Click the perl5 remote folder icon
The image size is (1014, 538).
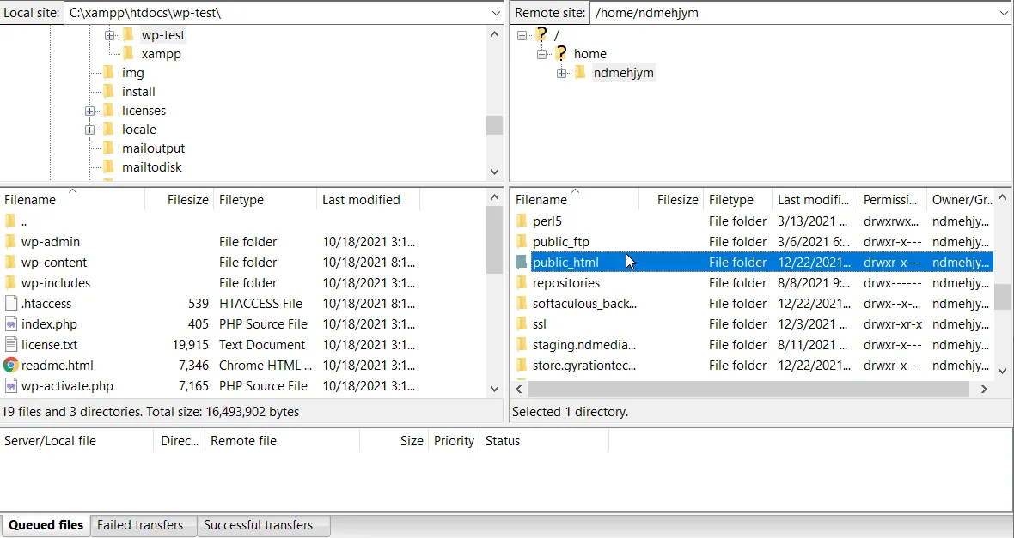pyautogui.click(x=522, y=221)
